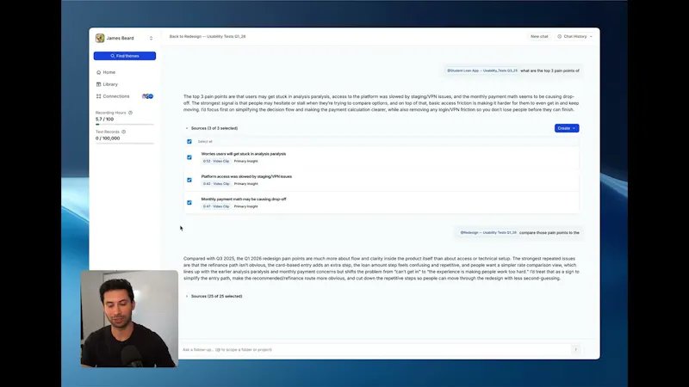Image resolution: width=689 pixels, height=387 pixels.
Task: Click the Recording Hours info icon
Action: [x=130, y=113]
